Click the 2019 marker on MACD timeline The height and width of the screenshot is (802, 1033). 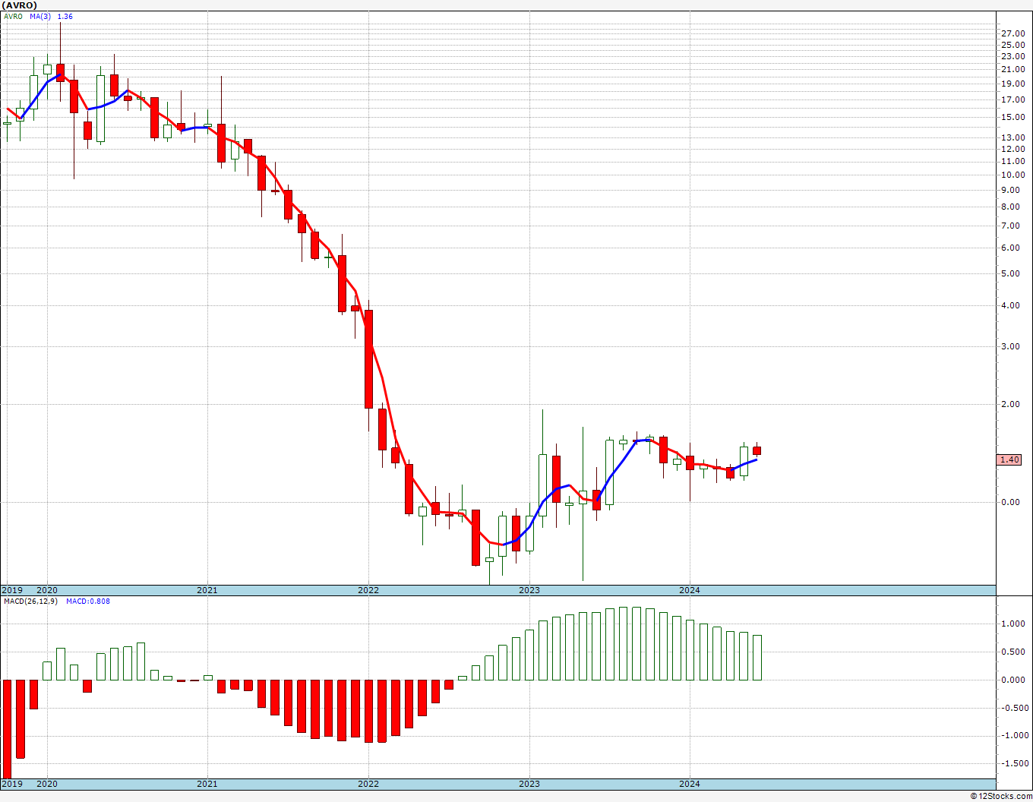tap(11, 784)
